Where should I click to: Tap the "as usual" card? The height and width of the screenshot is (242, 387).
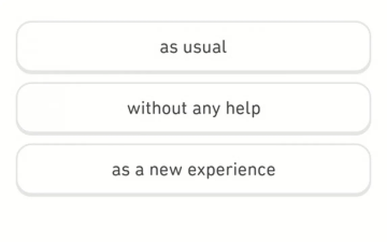[x=193, y=47]
